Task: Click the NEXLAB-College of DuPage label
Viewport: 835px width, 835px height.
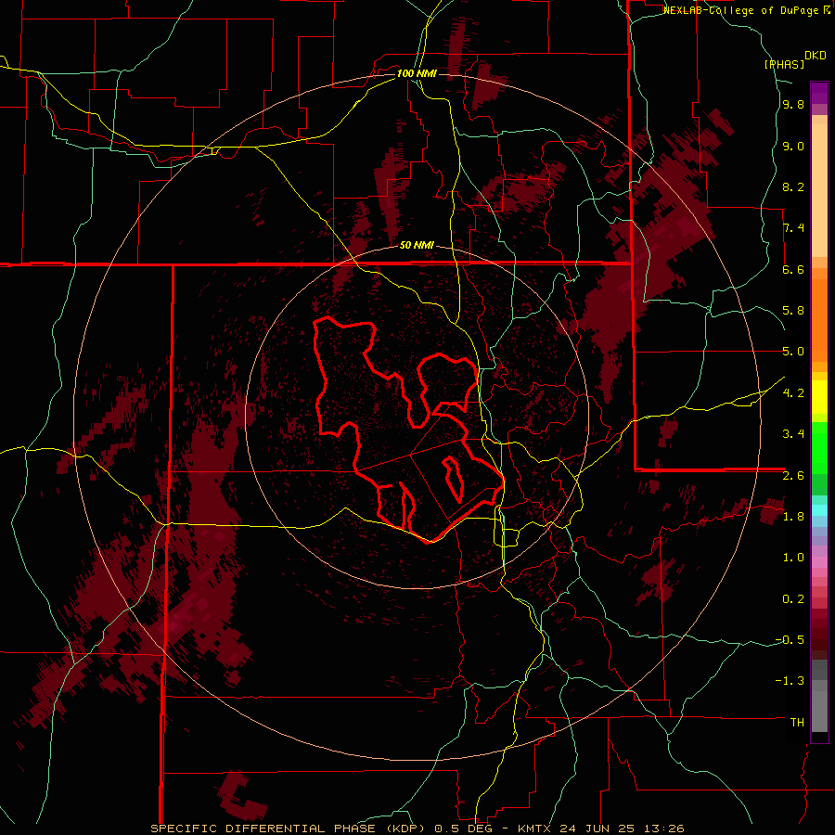Action: pyautogui.click(x=742, y=10)
